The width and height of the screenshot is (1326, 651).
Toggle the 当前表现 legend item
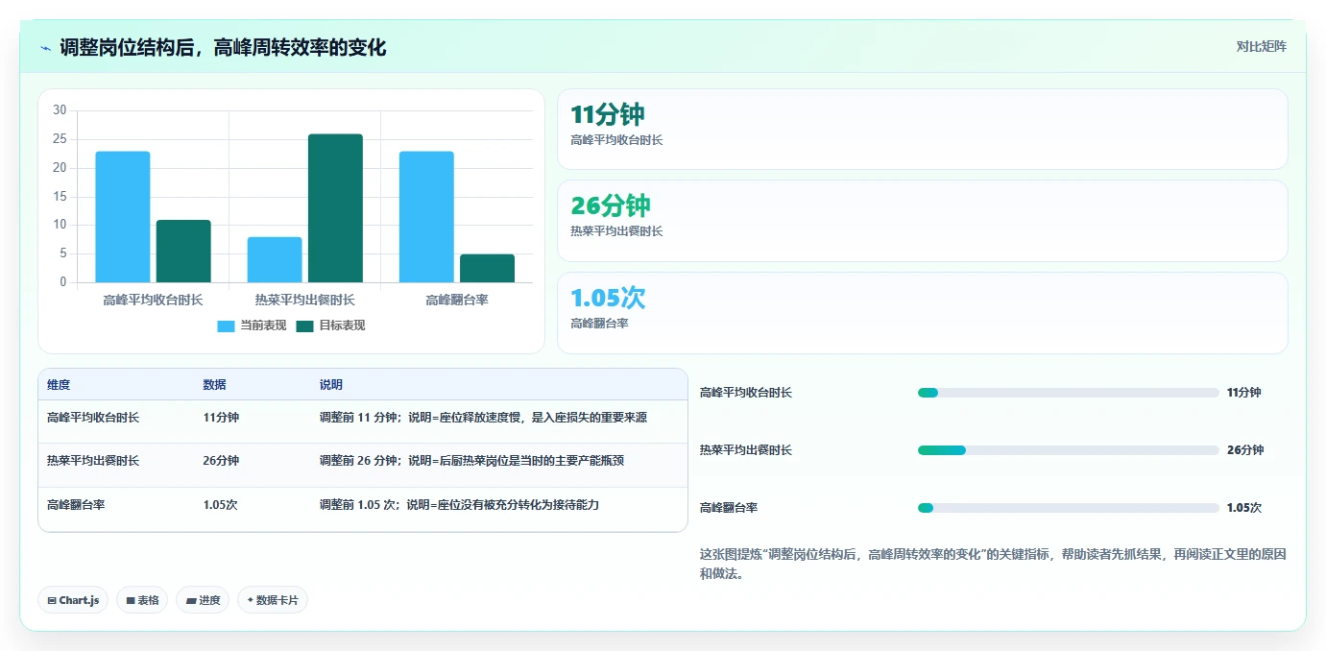[252, 325]
